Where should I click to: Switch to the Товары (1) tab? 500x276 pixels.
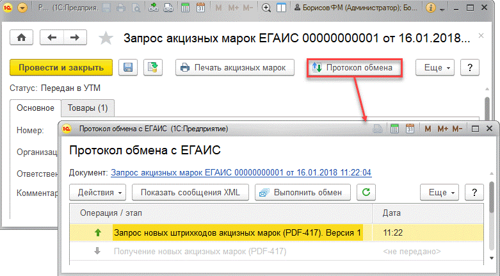(x=88, y=108)
